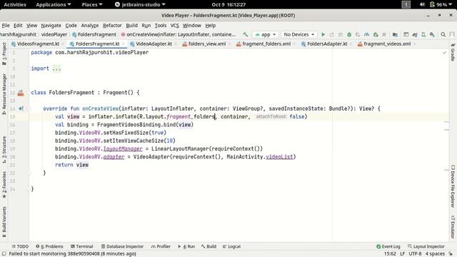Open the Applications menu in the top bar
This screenshot has width=457, height=257.
[54, 5]
